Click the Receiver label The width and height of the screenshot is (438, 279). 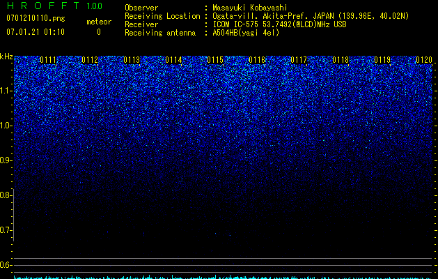tap(141, 24)
